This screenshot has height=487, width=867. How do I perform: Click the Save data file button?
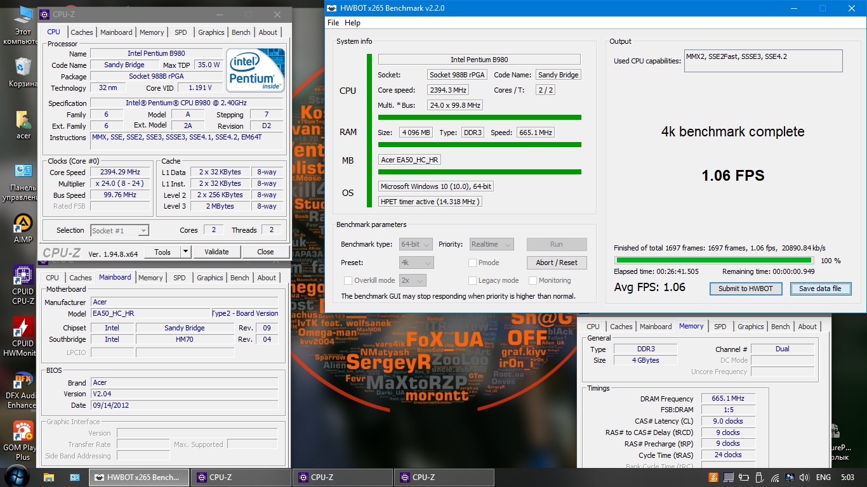pos(820,289)
